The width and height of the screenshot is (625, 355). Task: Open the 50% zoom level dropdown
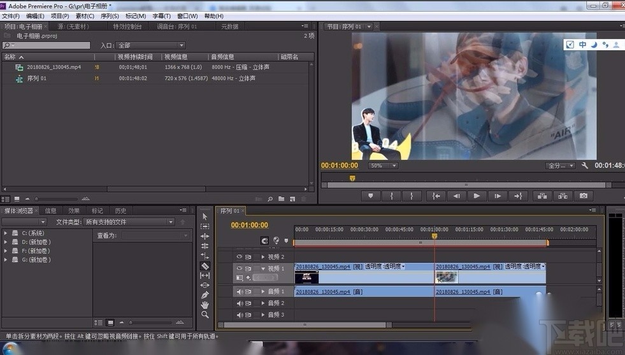384,166
